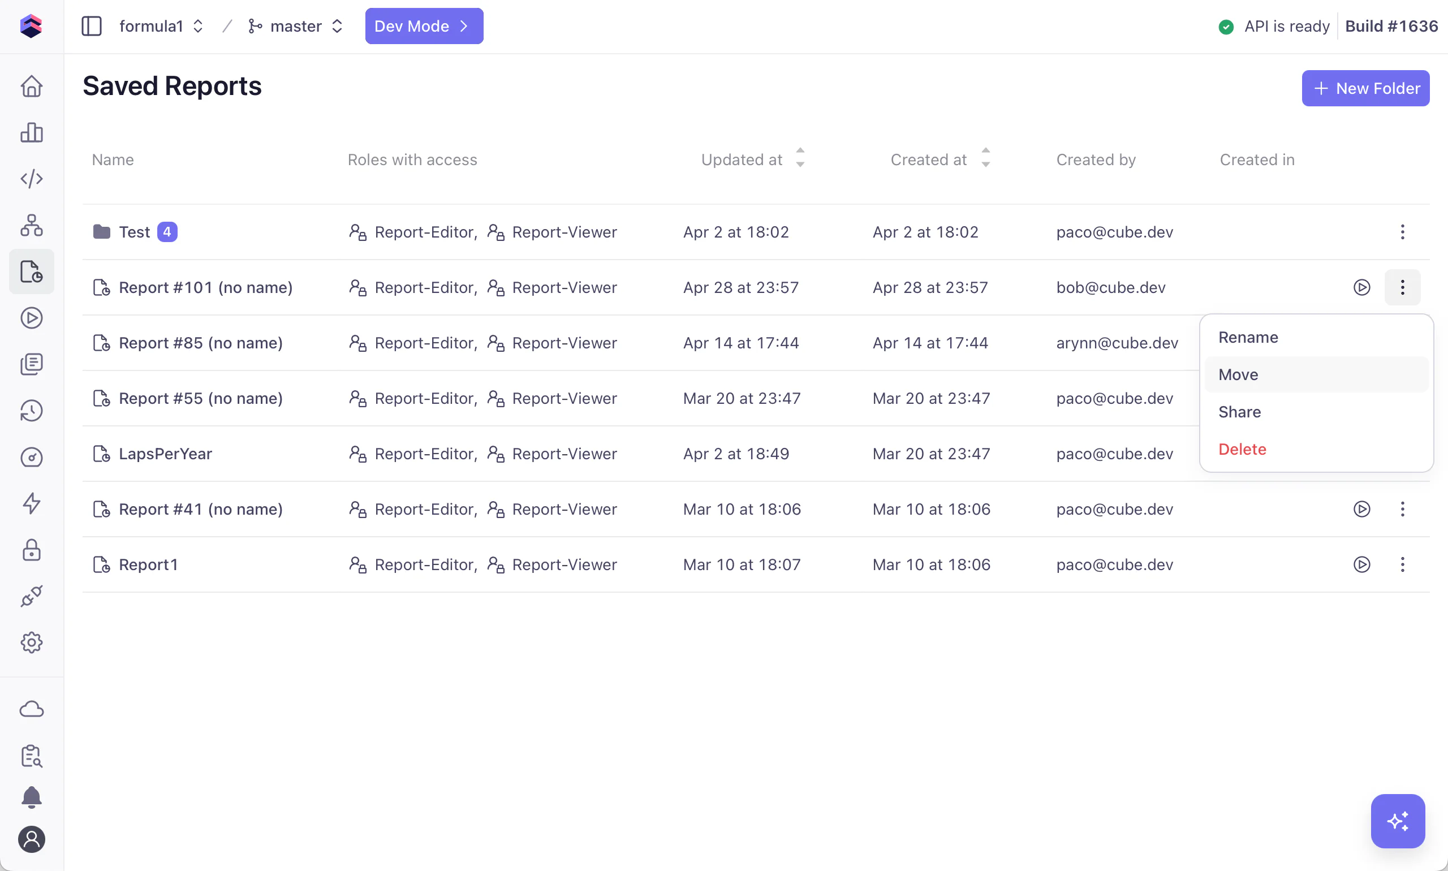Image resolution: width=1448 pixels, height=871 pixels.
Task: Open the Test folder row
Action: coord(135,232)
